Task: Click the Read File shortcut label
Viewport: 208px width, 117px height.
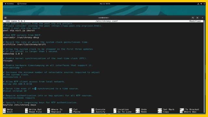Action: click(x=35, y=112)
